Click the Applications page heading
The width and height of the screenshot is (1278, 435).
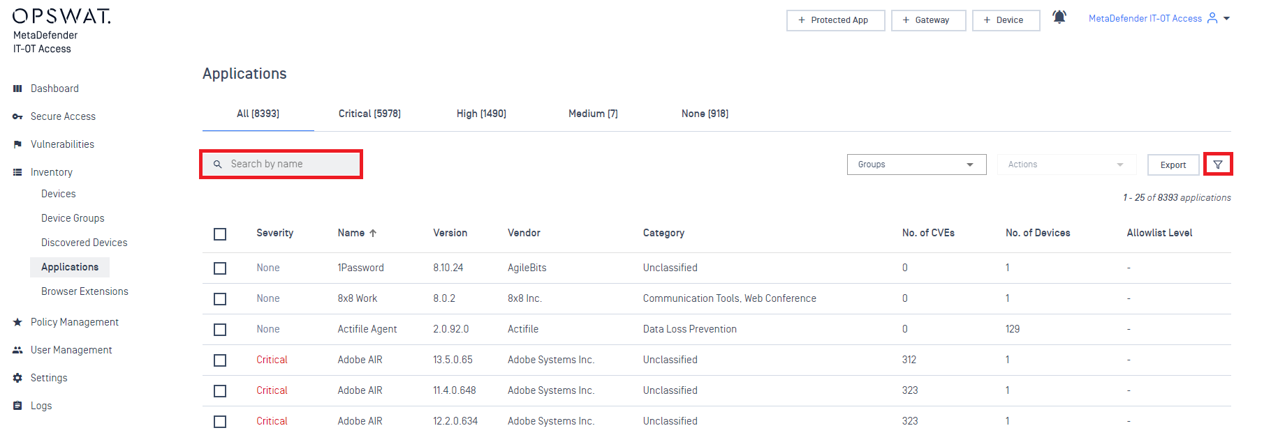coord(244,74)
